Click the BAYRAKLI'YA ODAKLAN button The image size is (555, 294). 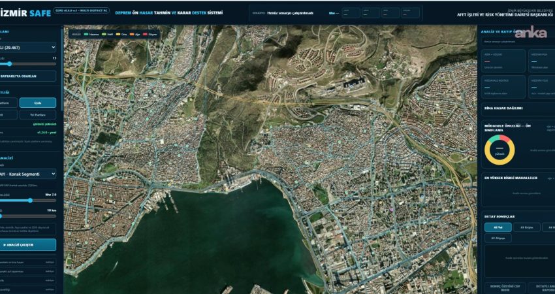tap(27, 76)
